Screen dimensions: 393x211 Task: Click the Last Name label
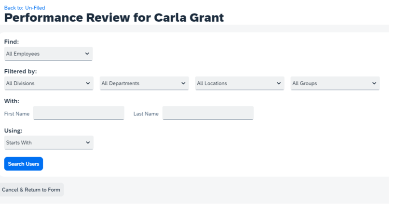point(146,114)
